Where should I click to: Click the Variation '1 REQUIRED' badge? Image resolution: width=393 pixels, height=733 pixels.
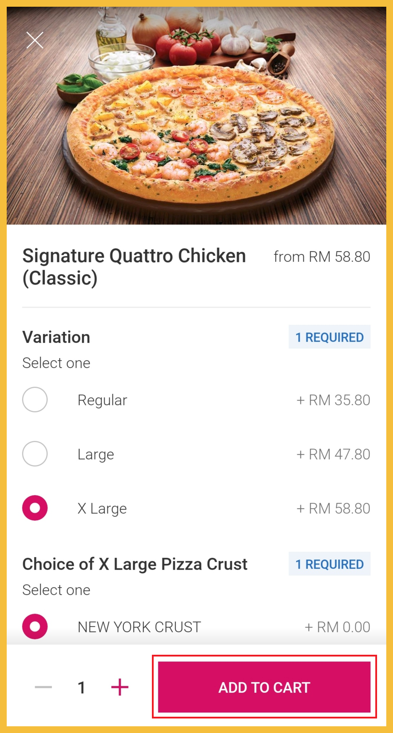coord(329,337)
